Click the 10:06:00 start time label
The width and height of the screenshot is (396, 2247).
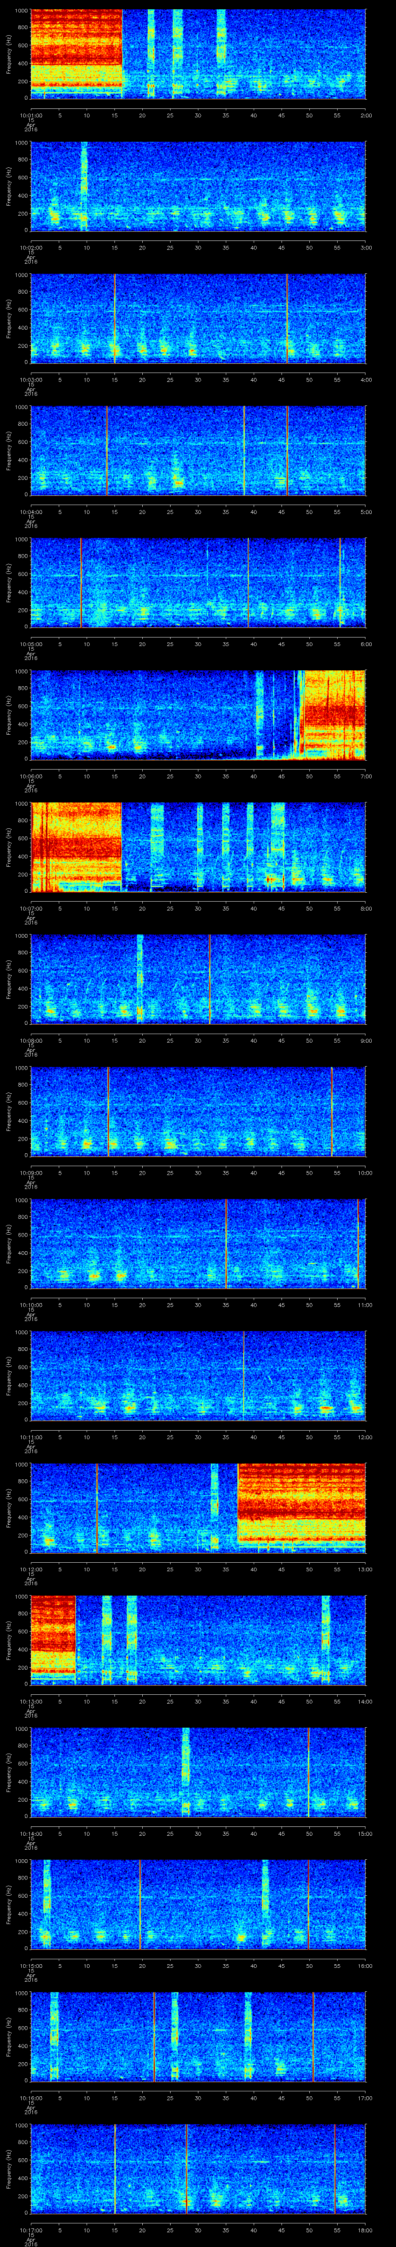31,776
